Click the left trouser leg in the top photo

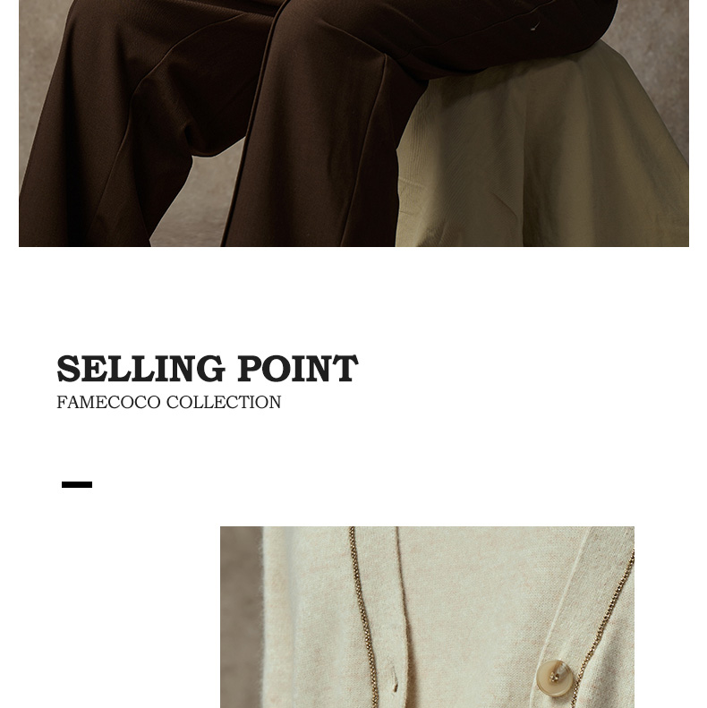point(108,135)
